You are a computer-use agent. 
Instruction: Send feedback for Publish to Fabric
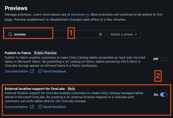pos(55,71)
